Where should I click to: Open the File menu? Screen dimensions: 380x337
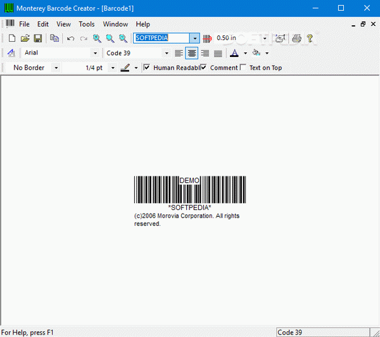pyautogui.click(x=24, y=24)
